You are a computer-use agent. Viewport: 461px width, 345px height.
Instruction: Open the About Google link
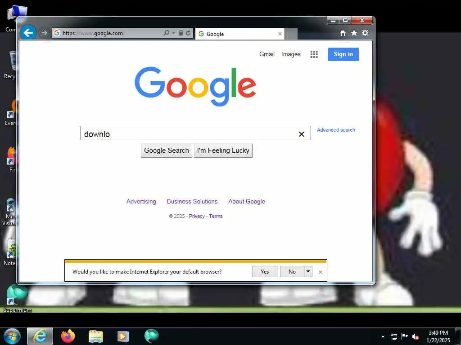tap(247, 202)
